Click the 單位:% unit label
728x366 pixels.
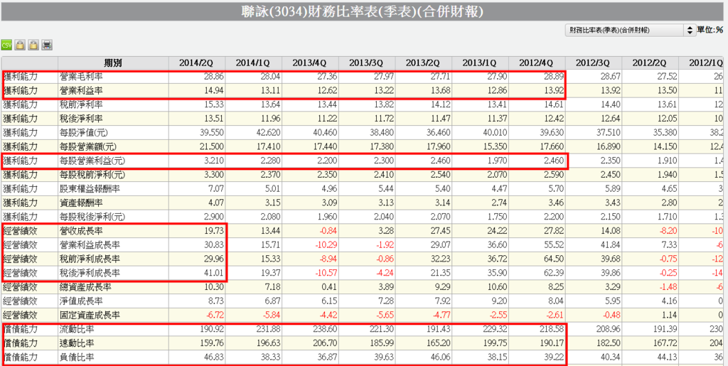pos(709,30)
